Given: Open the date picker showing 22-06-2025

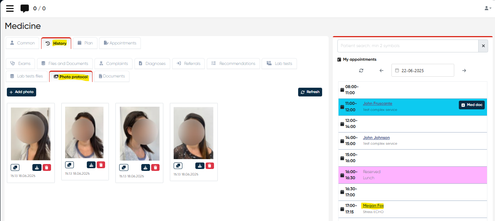Looking at the screenshot, I should 423,71.
